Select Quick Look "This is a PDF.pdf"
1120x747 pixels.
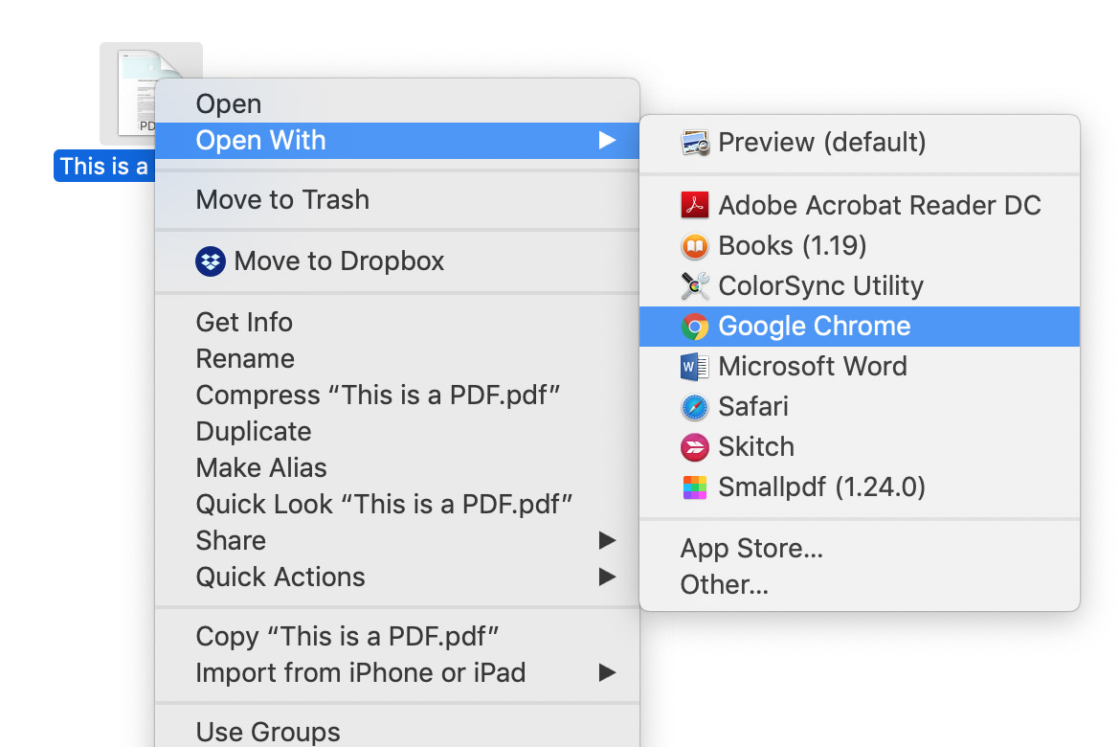pos(397,505)
